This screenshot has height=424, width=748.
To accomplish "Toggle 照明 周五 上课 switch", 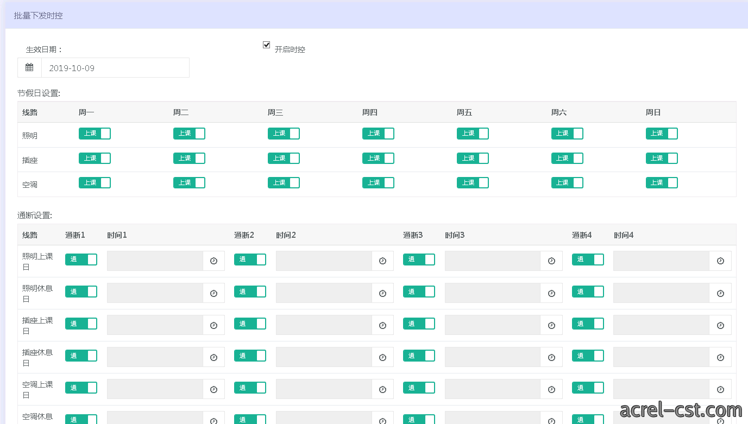I will (x=473, y=134).
